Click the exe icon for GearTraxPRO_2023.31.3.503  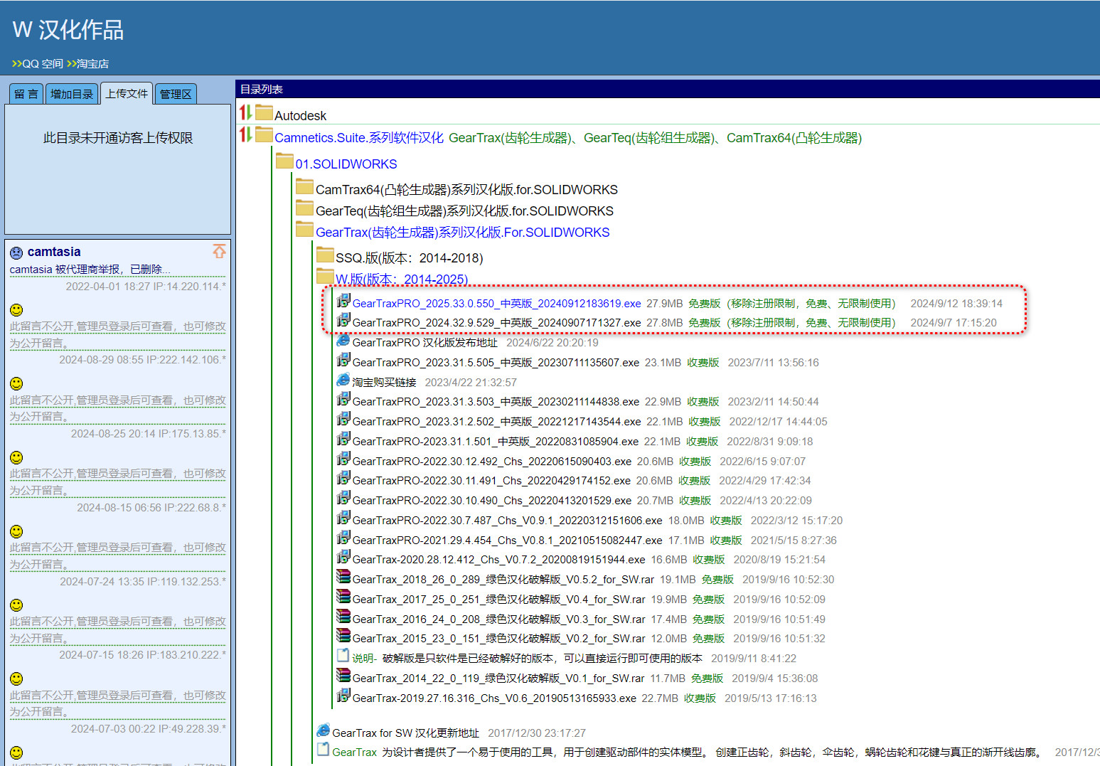343,400
